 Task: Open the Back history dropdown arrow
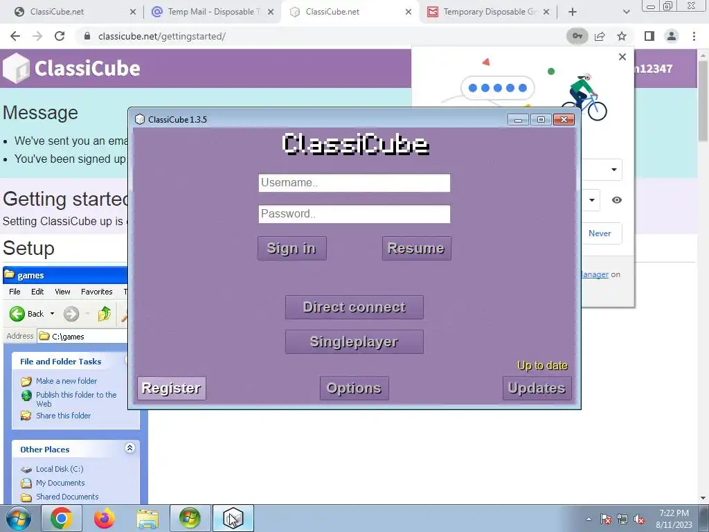click(x=52, y=314)
